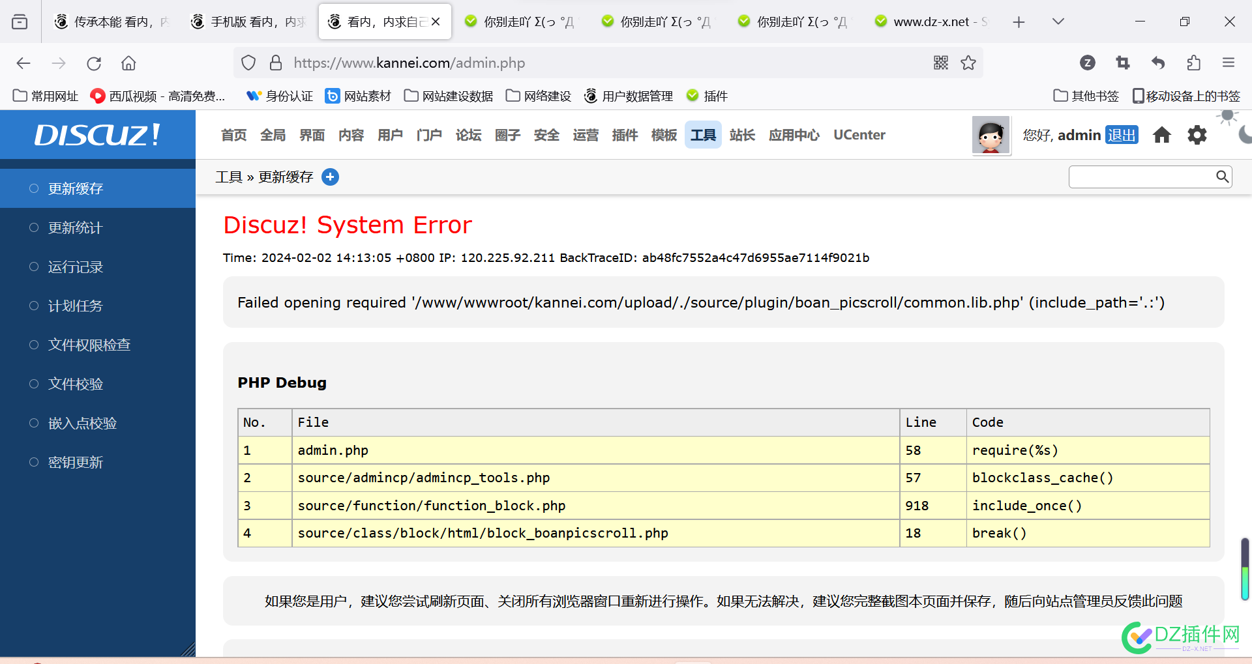
Task: Open a new browser tab
Action: click(1019, 22)
